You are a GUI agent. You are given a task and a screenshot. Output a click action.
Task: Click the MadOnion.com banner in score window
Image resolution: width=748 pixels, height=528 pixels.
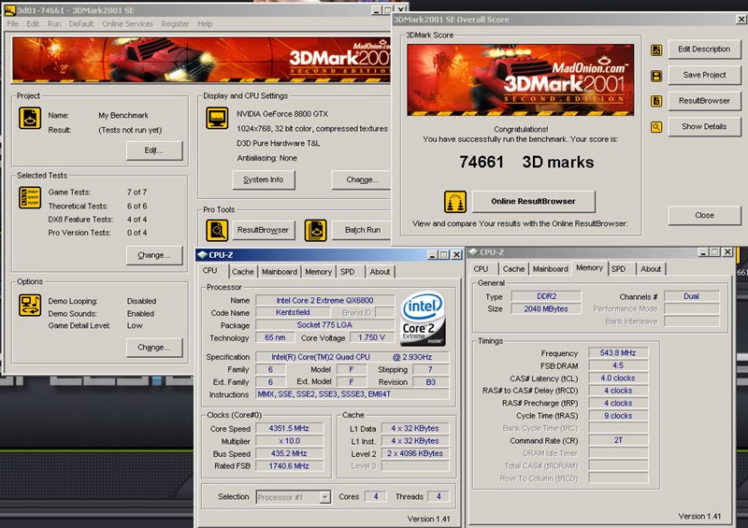[x=521, y=80]
